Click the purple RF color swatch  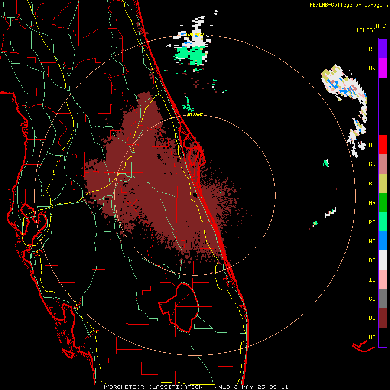[x=383, y=49]
